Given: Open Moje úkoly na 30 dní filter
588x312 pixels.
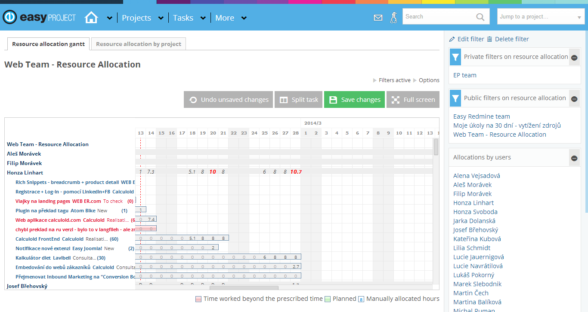Looking at the screenshot, I should click(x=507, y=125).
